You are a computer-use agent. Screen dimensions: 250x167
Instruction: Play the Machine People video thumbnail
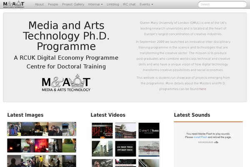pyautogui.click(x=102, y=131)
